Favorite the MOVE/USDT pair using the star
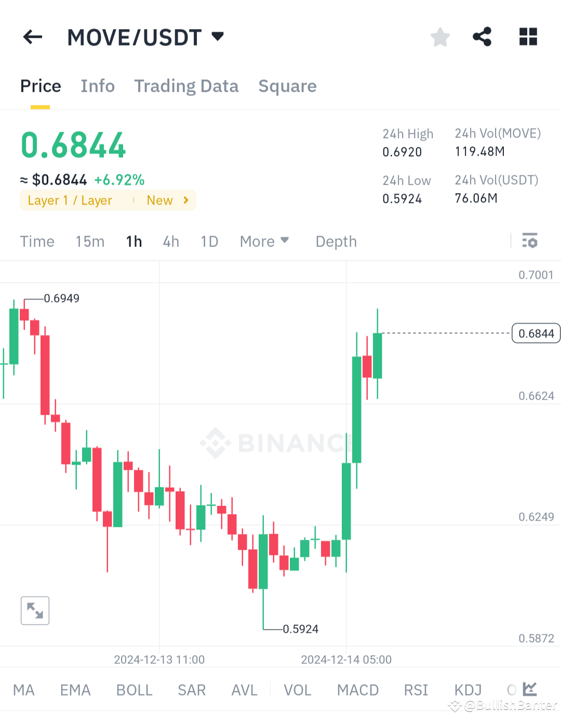Viewport: 561px width, 717px height. point(440,37)
